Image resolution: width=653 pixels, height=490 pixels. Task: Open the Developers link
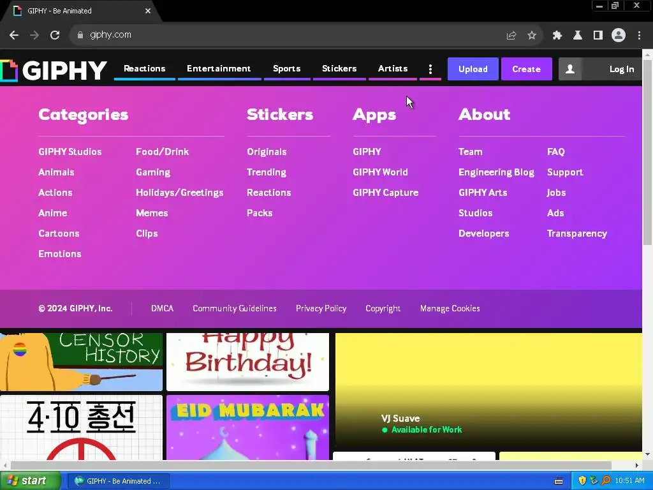click(x=484, y=234)
